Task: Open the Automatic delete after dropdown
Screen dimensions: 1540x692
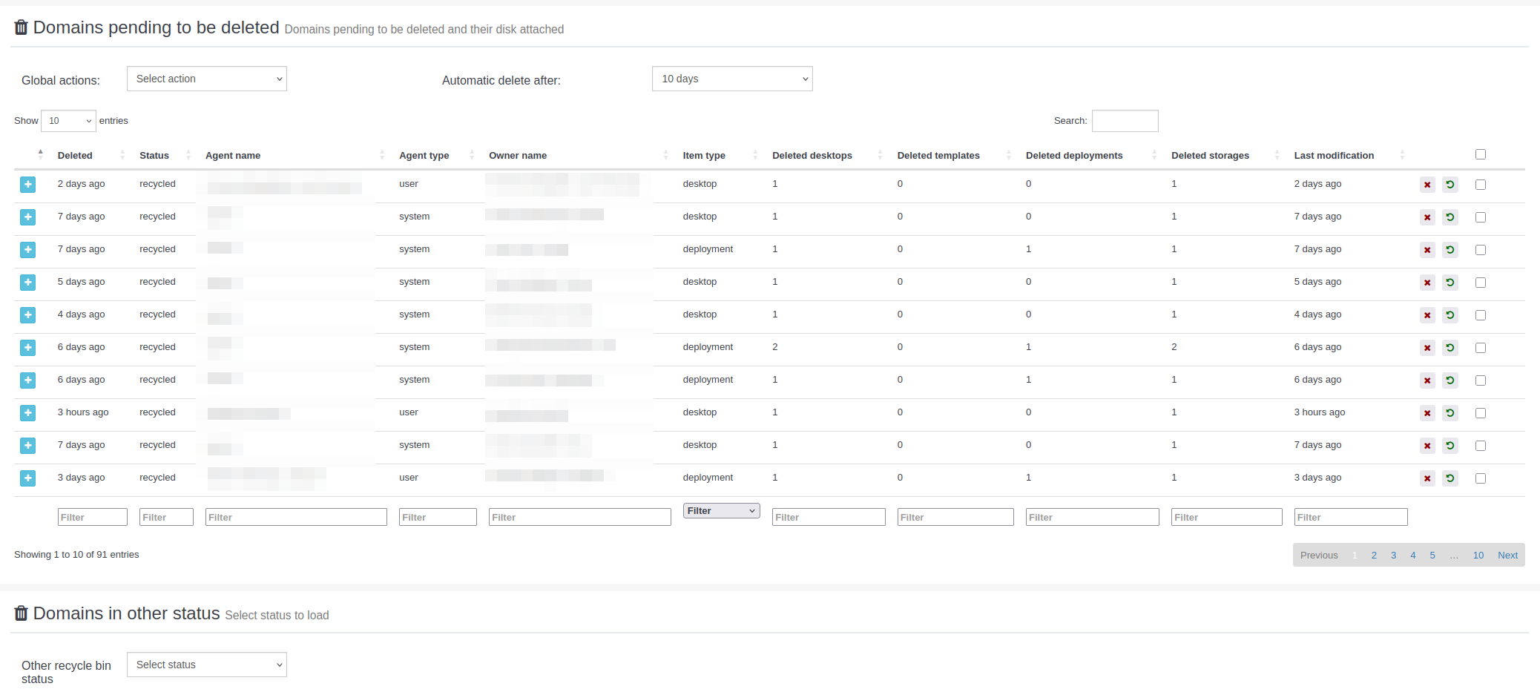Action: click(x=731, y=79)
